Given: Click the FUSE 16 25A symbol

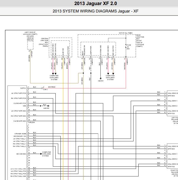Looking at the screenshot, I should pyautogui.click(x=126, y=46).
